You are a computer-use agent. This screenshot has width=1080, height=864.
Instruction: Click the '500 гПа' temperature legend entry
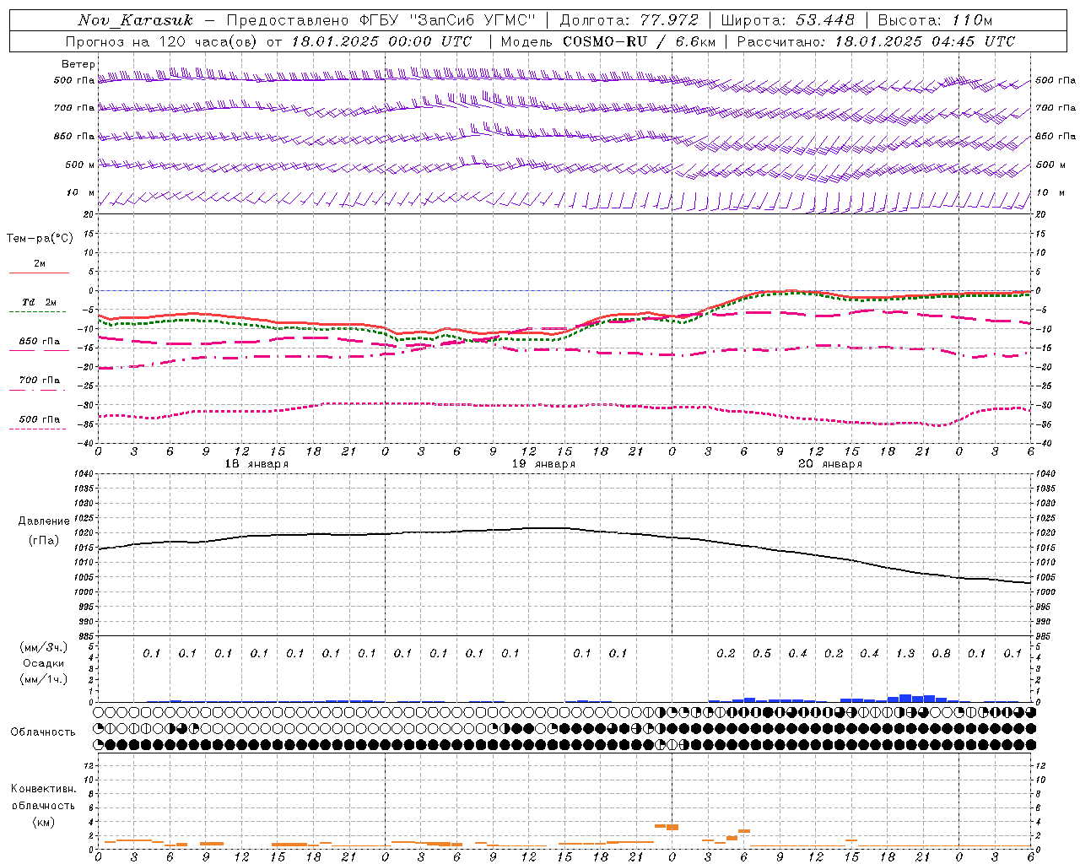coord(40,419)
